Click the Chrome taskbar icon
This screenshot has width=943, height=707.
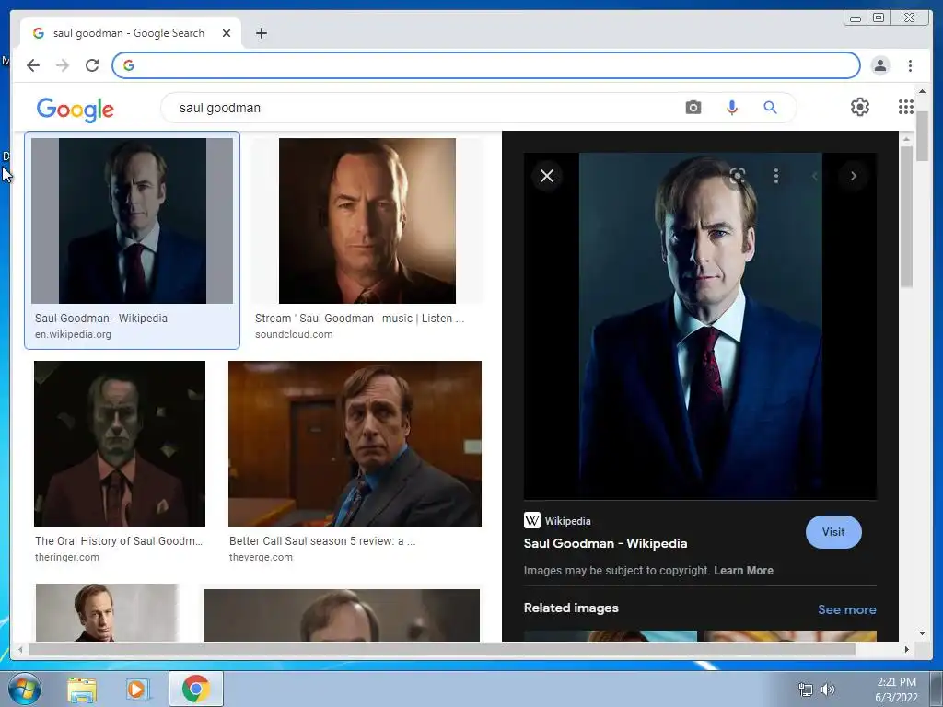[195, 689]
